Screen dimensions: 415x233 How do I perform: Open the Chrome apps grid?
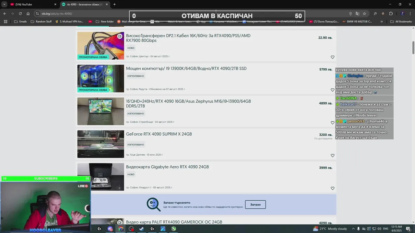pyautogui.click(x=6, y=22)
